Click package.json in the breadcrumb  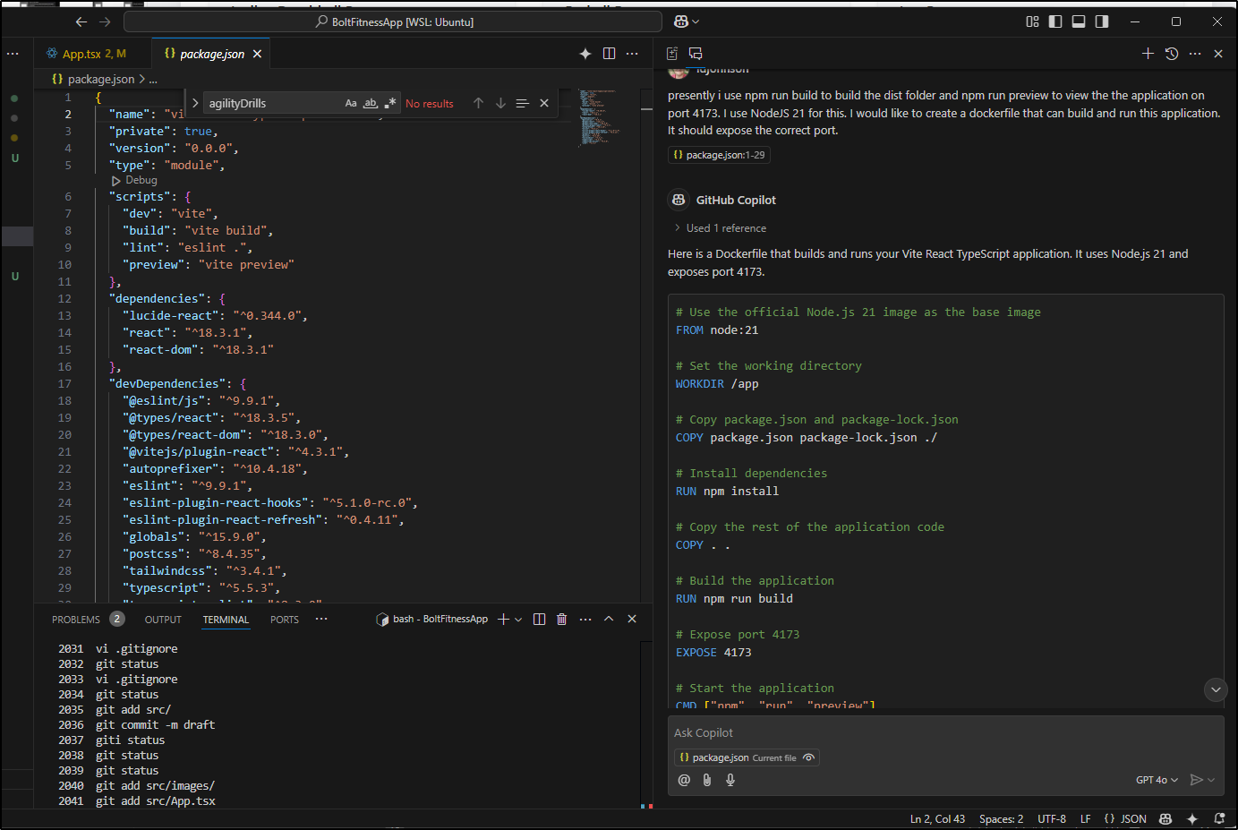point(101,79)
